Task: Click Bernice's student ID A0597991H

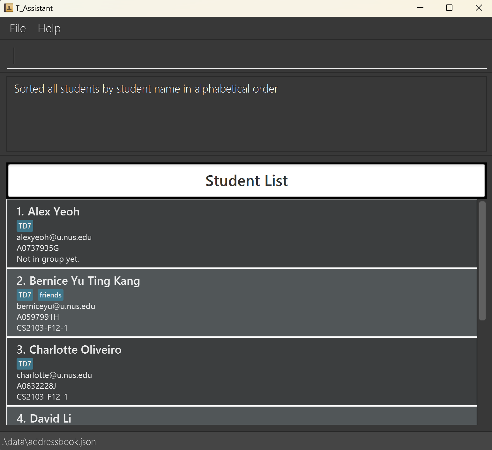Action: (38, 317)
